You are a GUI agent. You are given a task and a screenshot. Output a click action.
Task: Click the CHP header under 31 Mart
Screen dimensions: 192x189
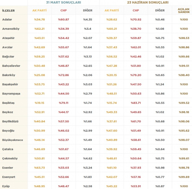(63, 11)
